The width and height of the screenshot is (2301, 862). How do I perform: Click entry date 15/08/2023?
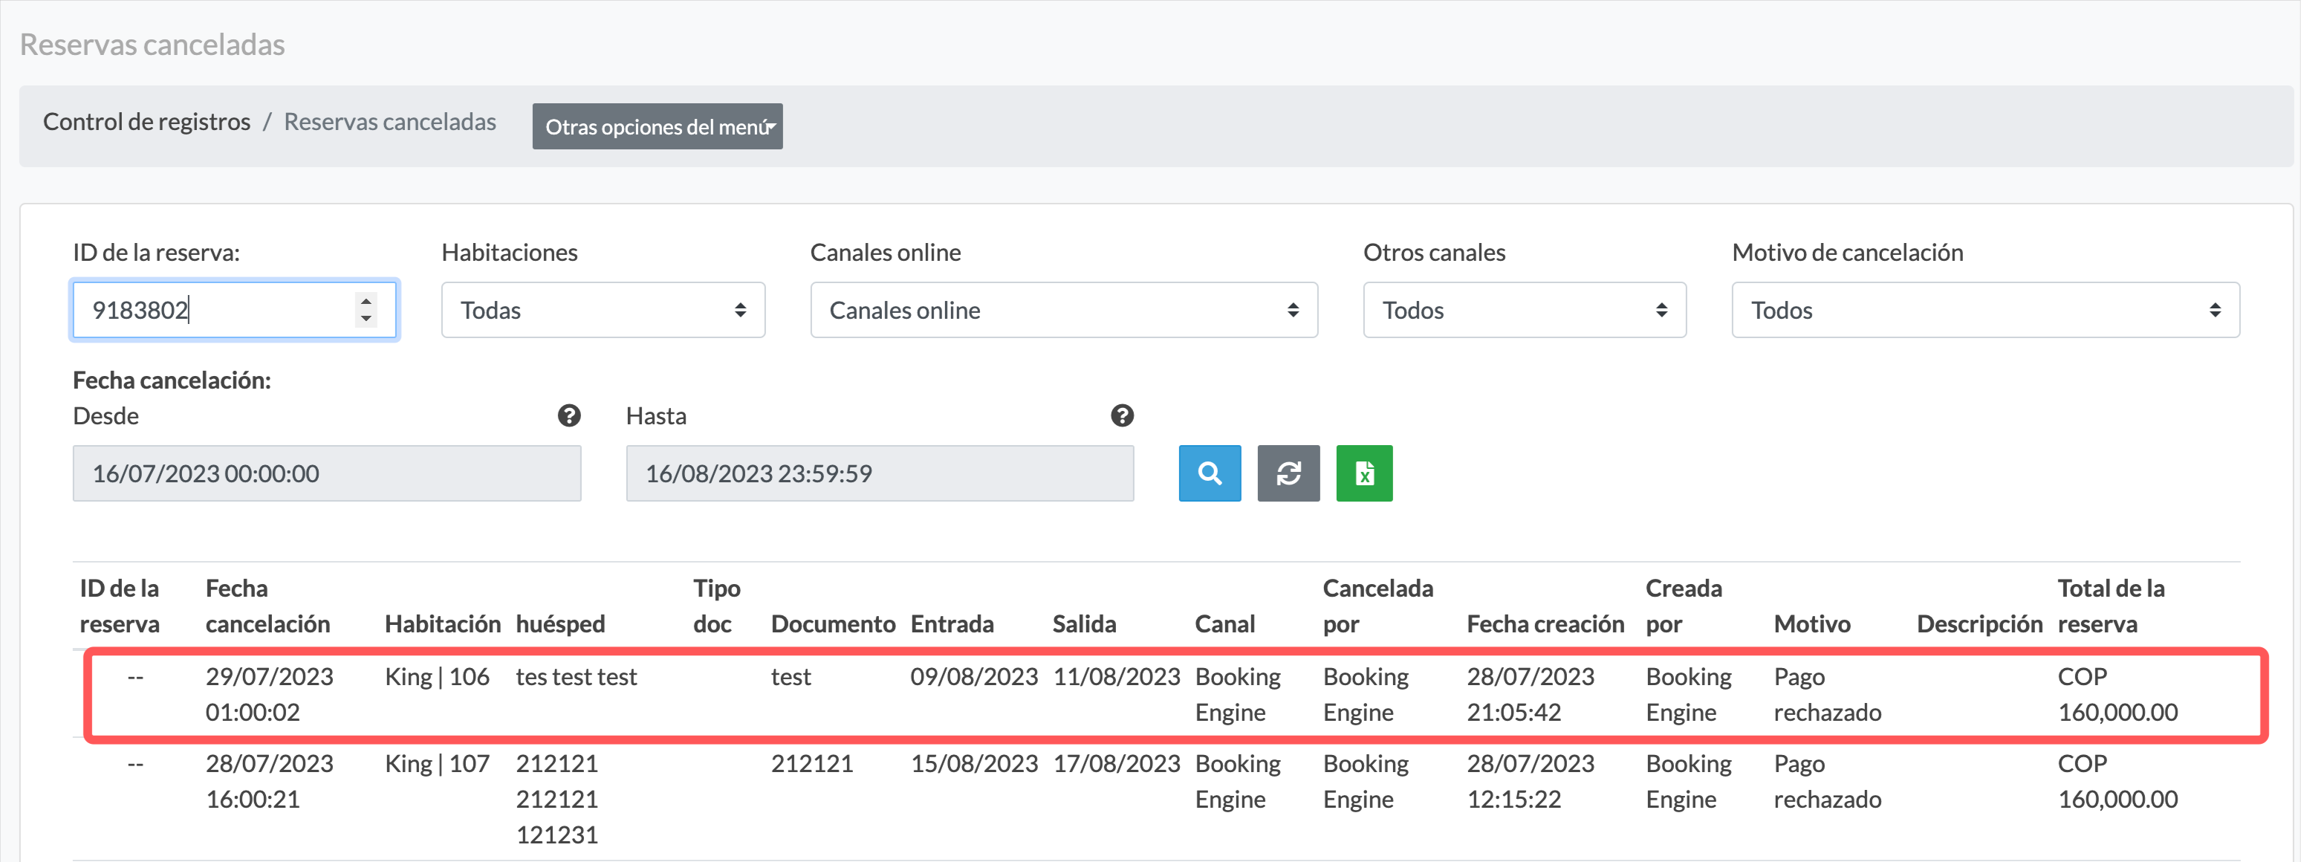point(973,764)
